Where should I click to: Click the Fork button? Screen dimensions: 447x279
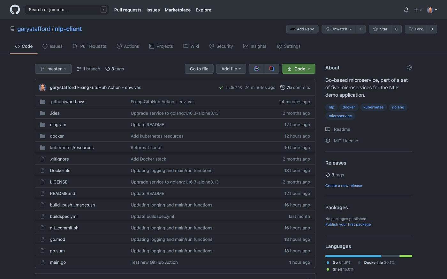[x=416, y=29]
